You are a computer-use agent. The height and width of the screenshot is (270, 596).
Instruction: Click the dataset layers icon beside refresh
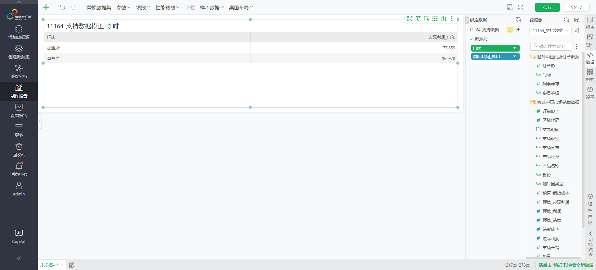576,20
